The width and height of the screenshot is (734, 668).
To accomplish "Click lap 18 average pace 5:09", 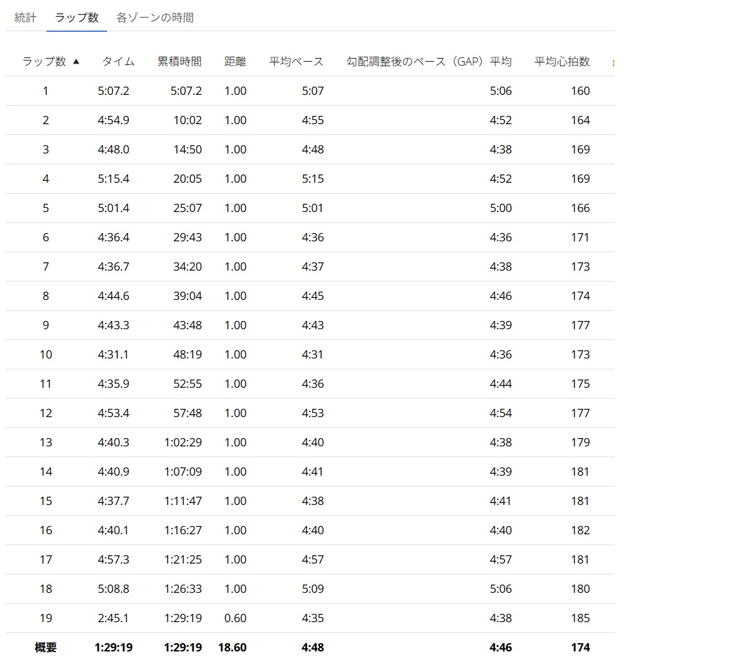I will coord(312,589).
